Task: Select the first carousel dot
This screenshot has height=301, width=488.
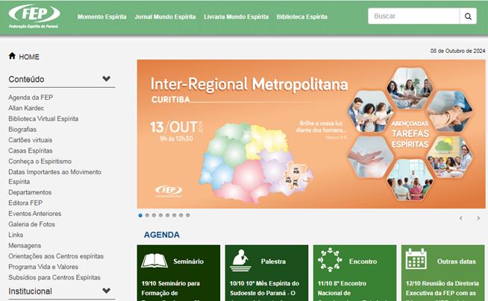Action: (x=140, y=215)
